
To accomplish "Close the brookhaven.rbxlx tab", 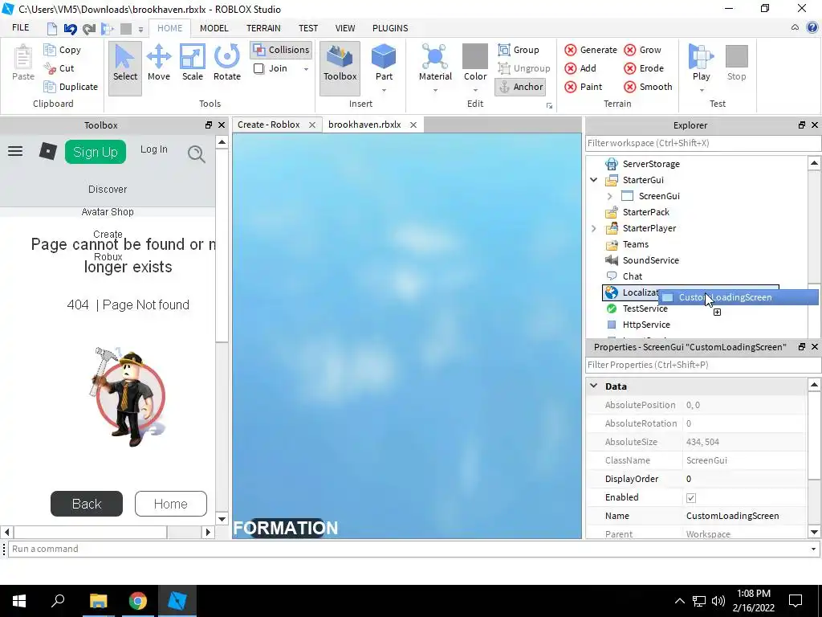I will pyautogui.click(x=413, y=125).
